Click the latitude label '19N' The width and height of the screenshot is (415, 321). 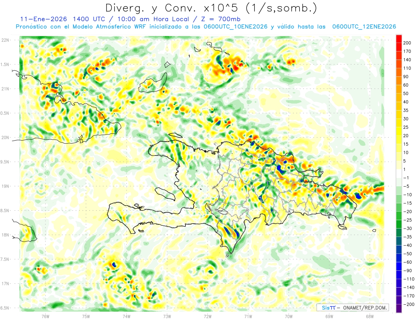point(5,186)
